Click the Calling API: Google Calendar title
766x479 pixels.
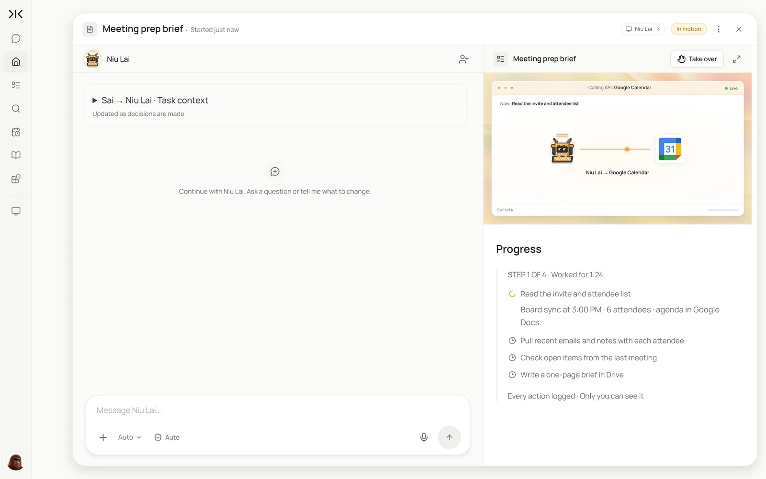click(620, 88)
